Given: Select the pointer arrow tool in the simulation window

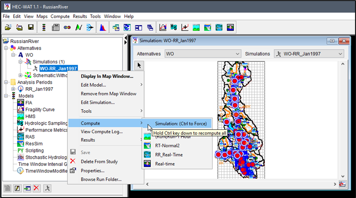Looking at the screenshot, I should coord(139,65).
